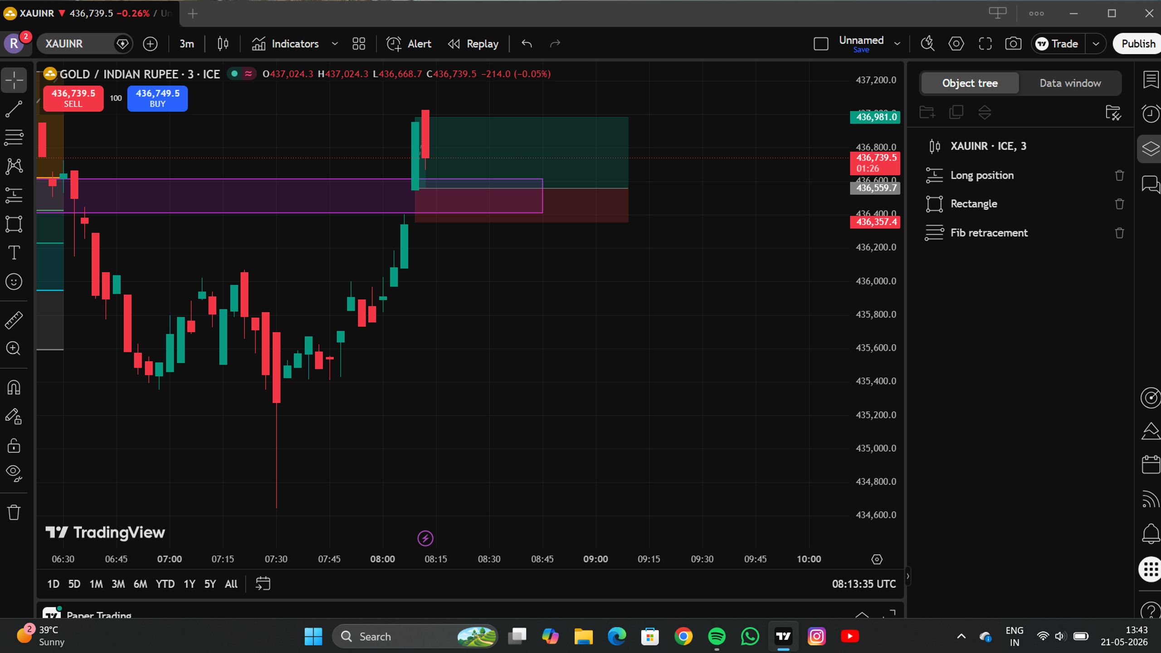The height and width of the screenshot is (653, 1161).
Task: Set chart range to 1D
Action: pos(53,584)
